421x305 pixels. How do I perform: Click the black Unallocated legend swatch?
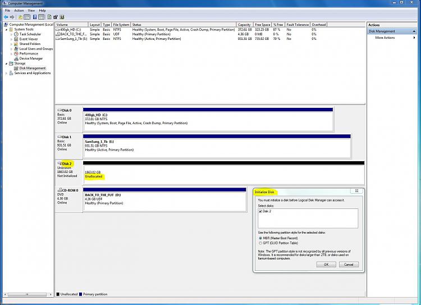[58, 294]
